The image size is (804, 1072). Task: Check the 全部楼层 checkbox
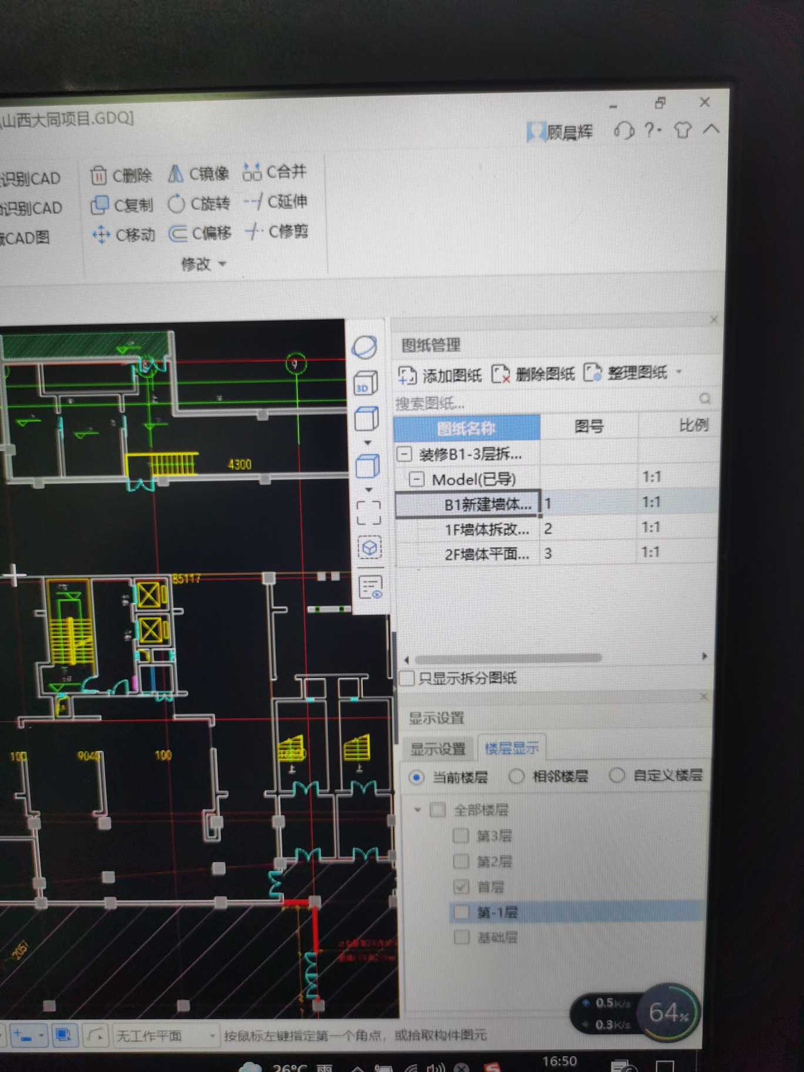[x=437, y=810]
